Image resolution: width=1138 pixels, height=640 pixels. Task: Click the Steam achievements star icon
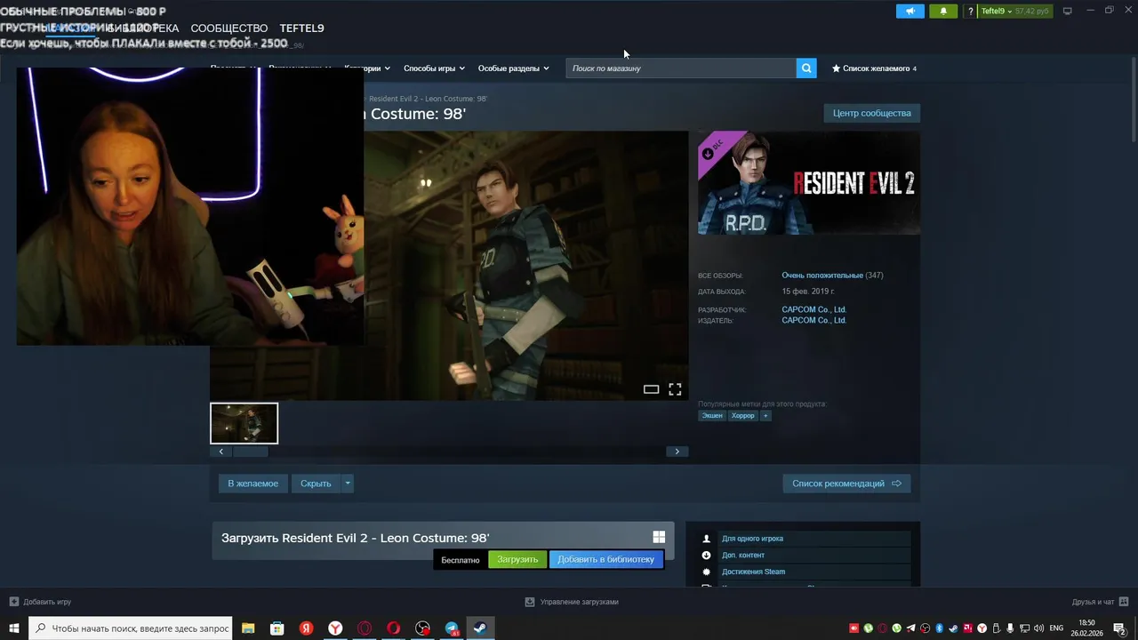(x=707, y=572)
